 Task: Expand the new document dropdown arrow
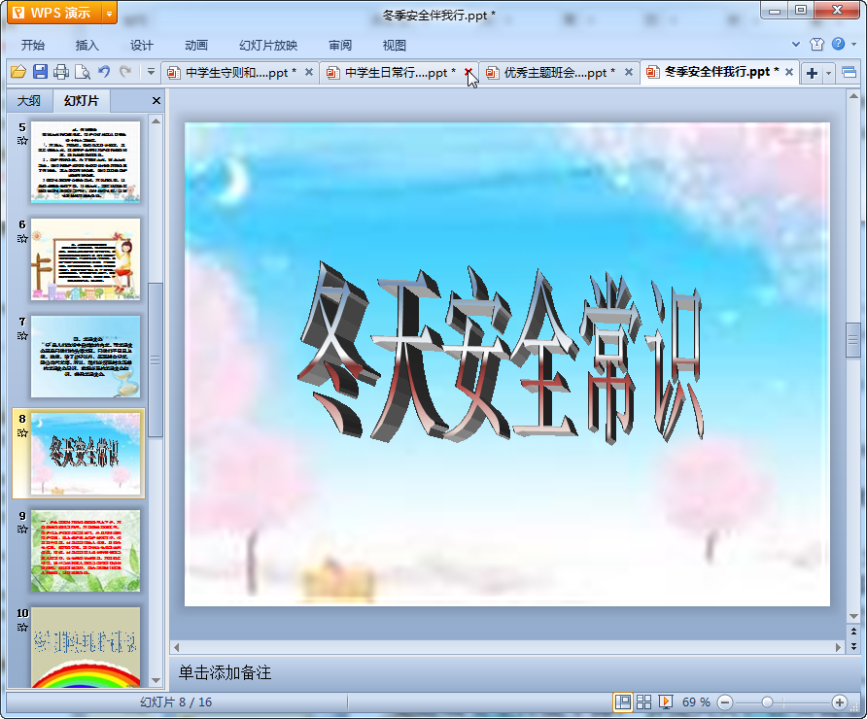click(828, 73)
